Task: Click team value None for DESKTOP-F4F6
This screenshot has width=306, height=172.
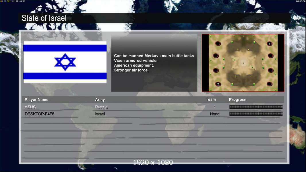Action: 215,114
